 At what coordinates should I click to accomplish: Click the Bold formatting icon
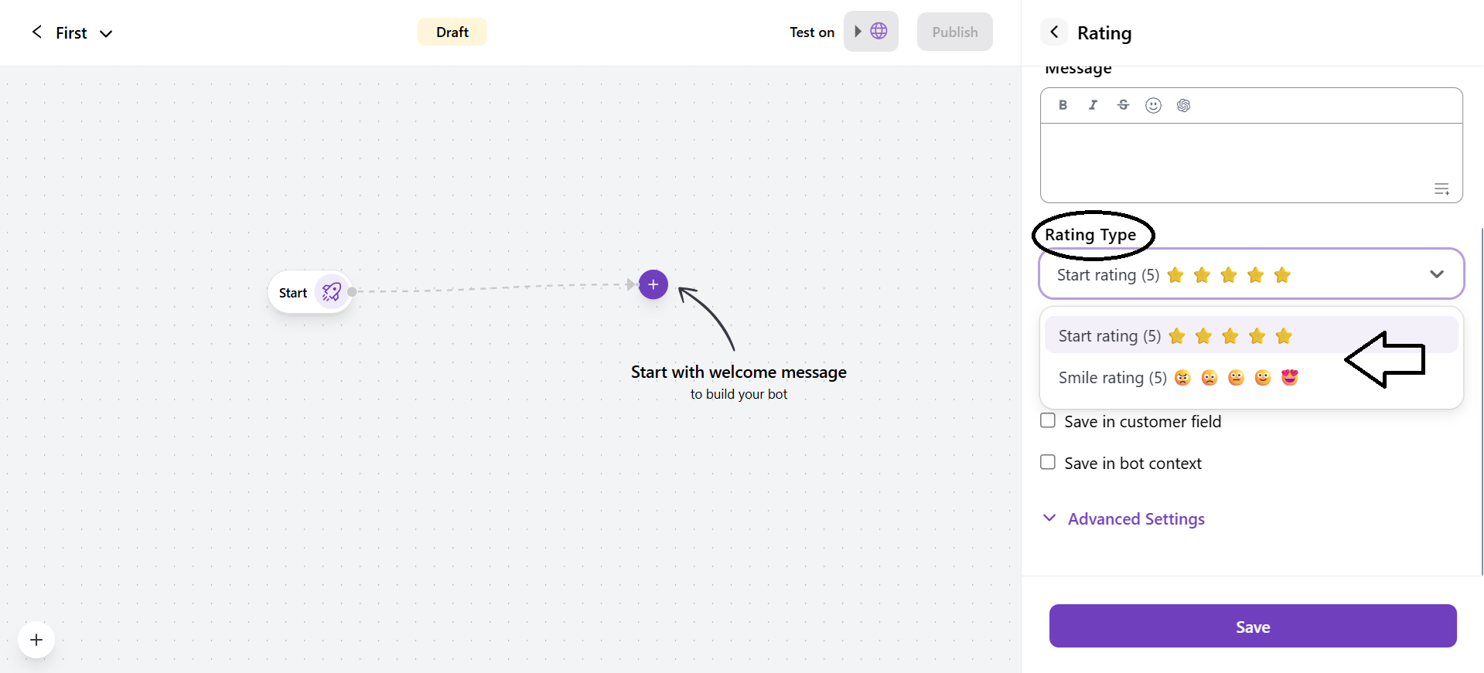pyautogui.click(x=1063, y=105)
